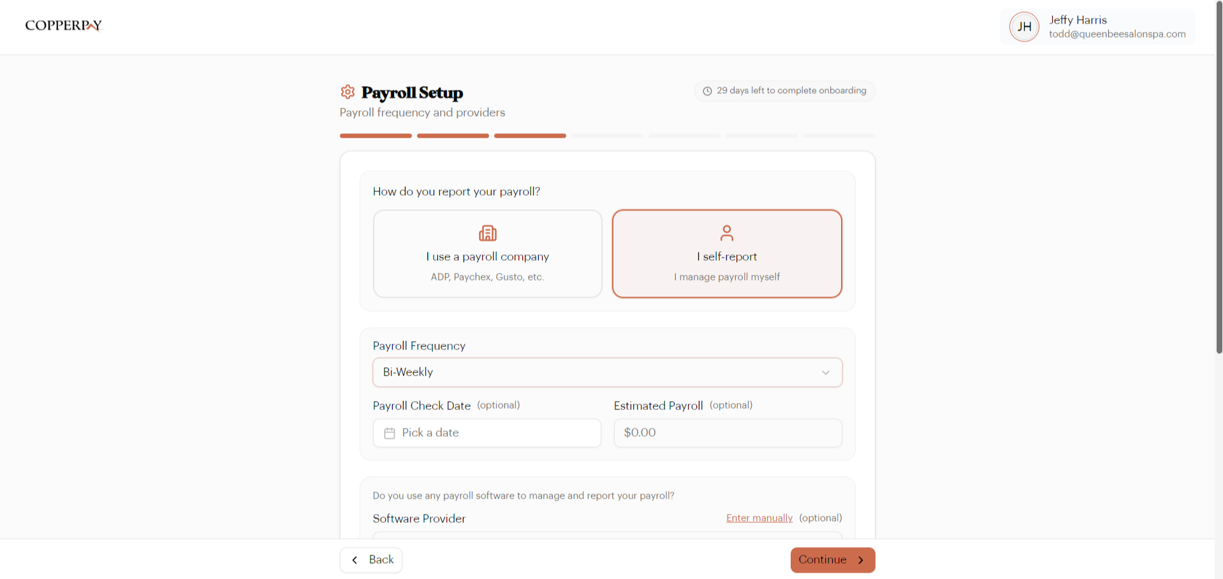Open the Software Provider selection field
The width and height of the screenshot is (1223, 579).
tap(607, 539)
